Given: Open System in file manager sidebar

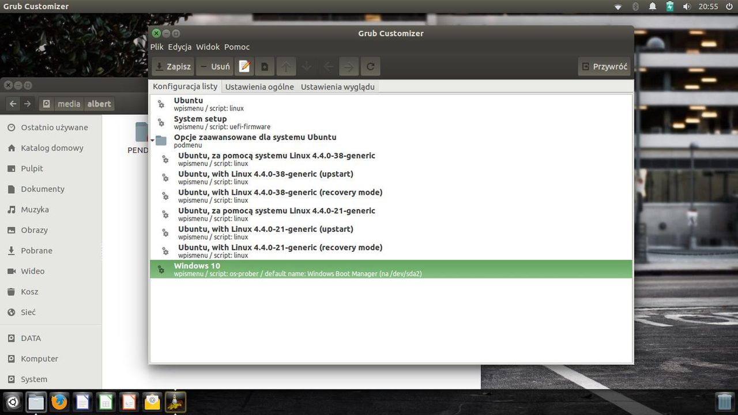Looking at the screenshot, I should tap(51, 379).
